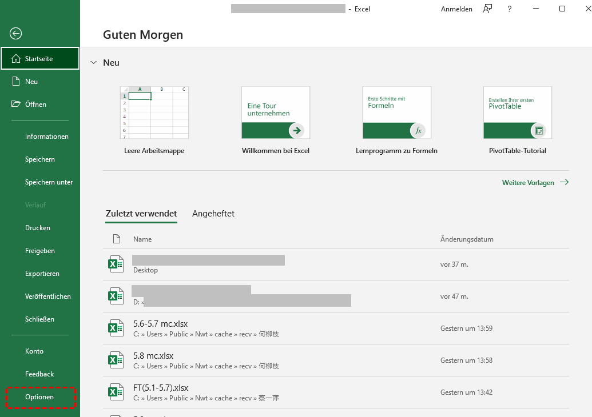
Task: Click the Startseite home icon
Action: [x=15, y=59]
